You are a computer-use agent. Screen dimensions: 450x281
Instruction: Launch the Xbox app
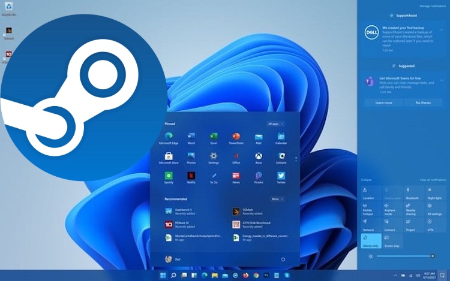point(259,158)
